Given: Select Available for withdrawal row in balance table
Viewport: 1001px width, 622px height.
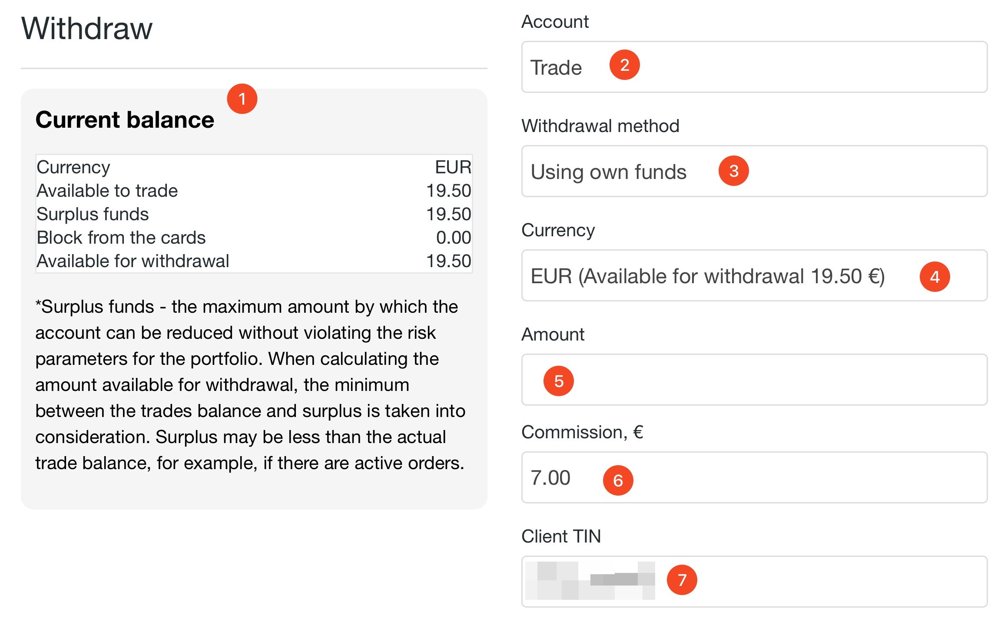Looking at the screenshot, I should (254, 261).
